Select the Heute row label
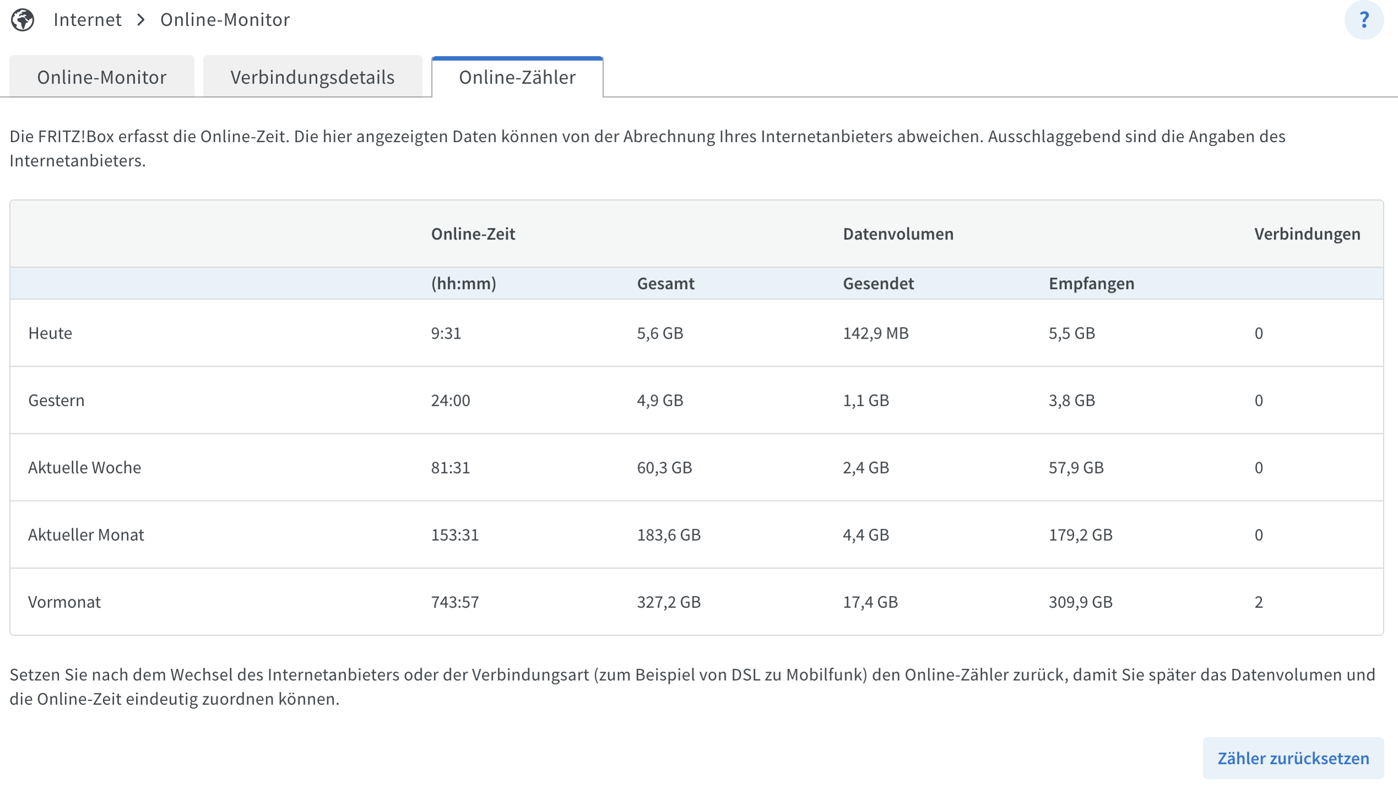Screen dimensions: 1398x800 50,333
